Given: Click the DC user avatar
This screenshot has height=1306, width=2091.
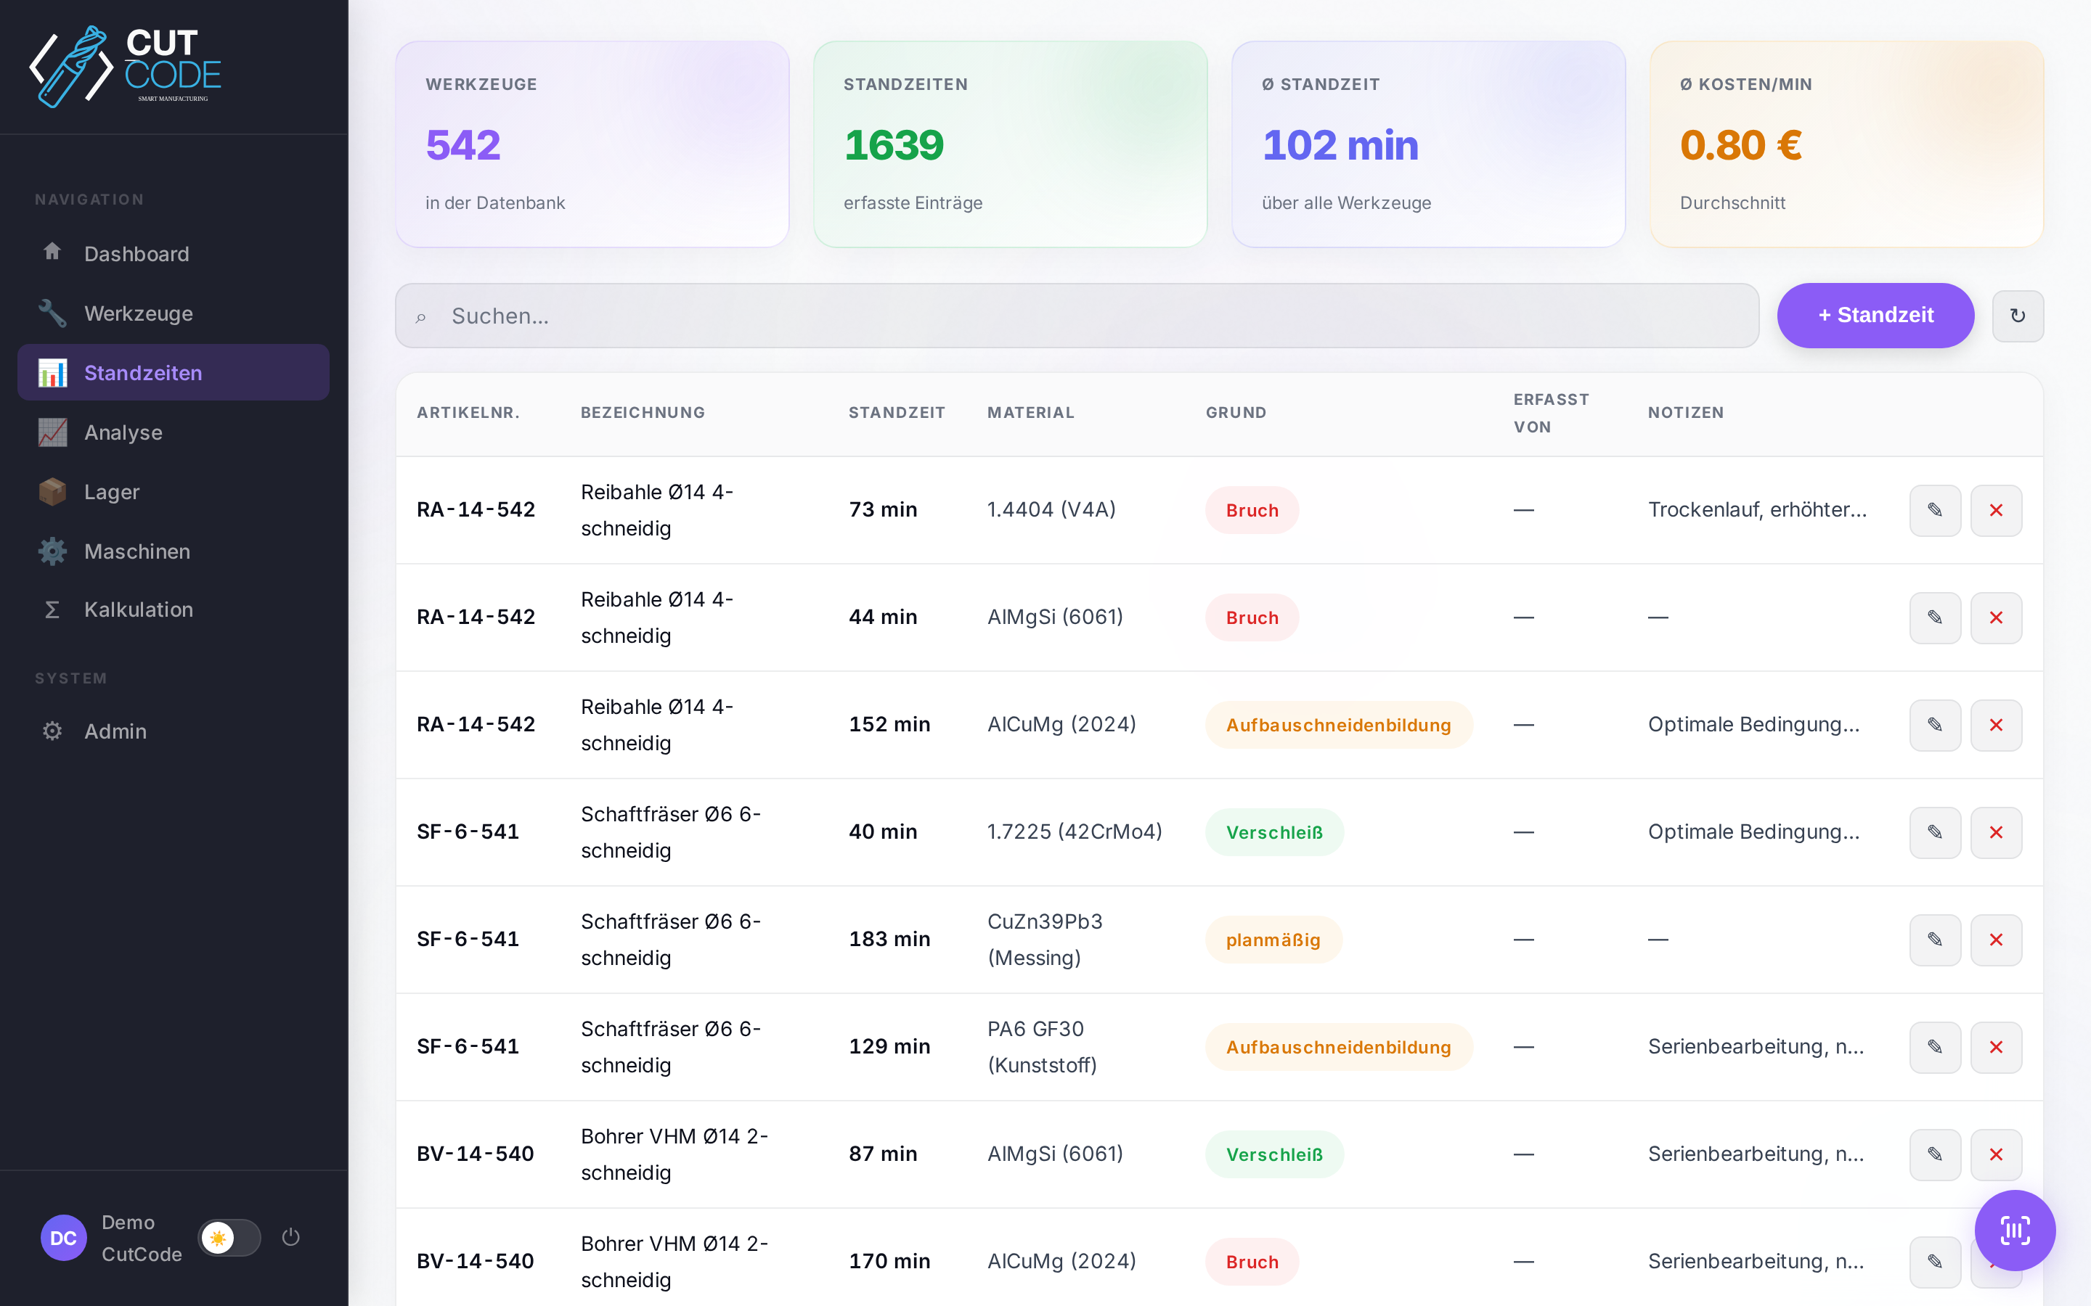Looking at the screenshot, I should coord(63,1237).
